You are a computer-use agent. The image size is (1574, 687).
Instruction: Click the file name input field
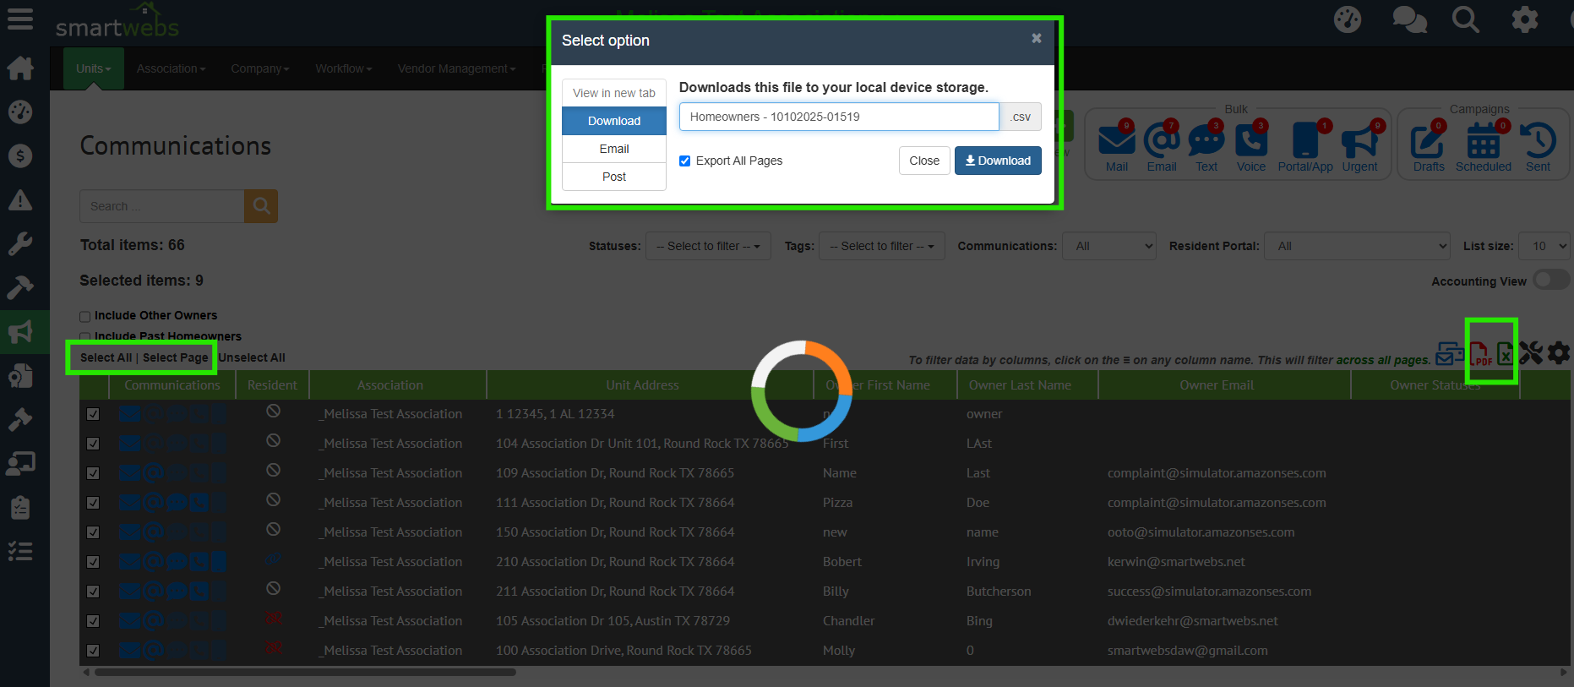[x=838, y=117]
